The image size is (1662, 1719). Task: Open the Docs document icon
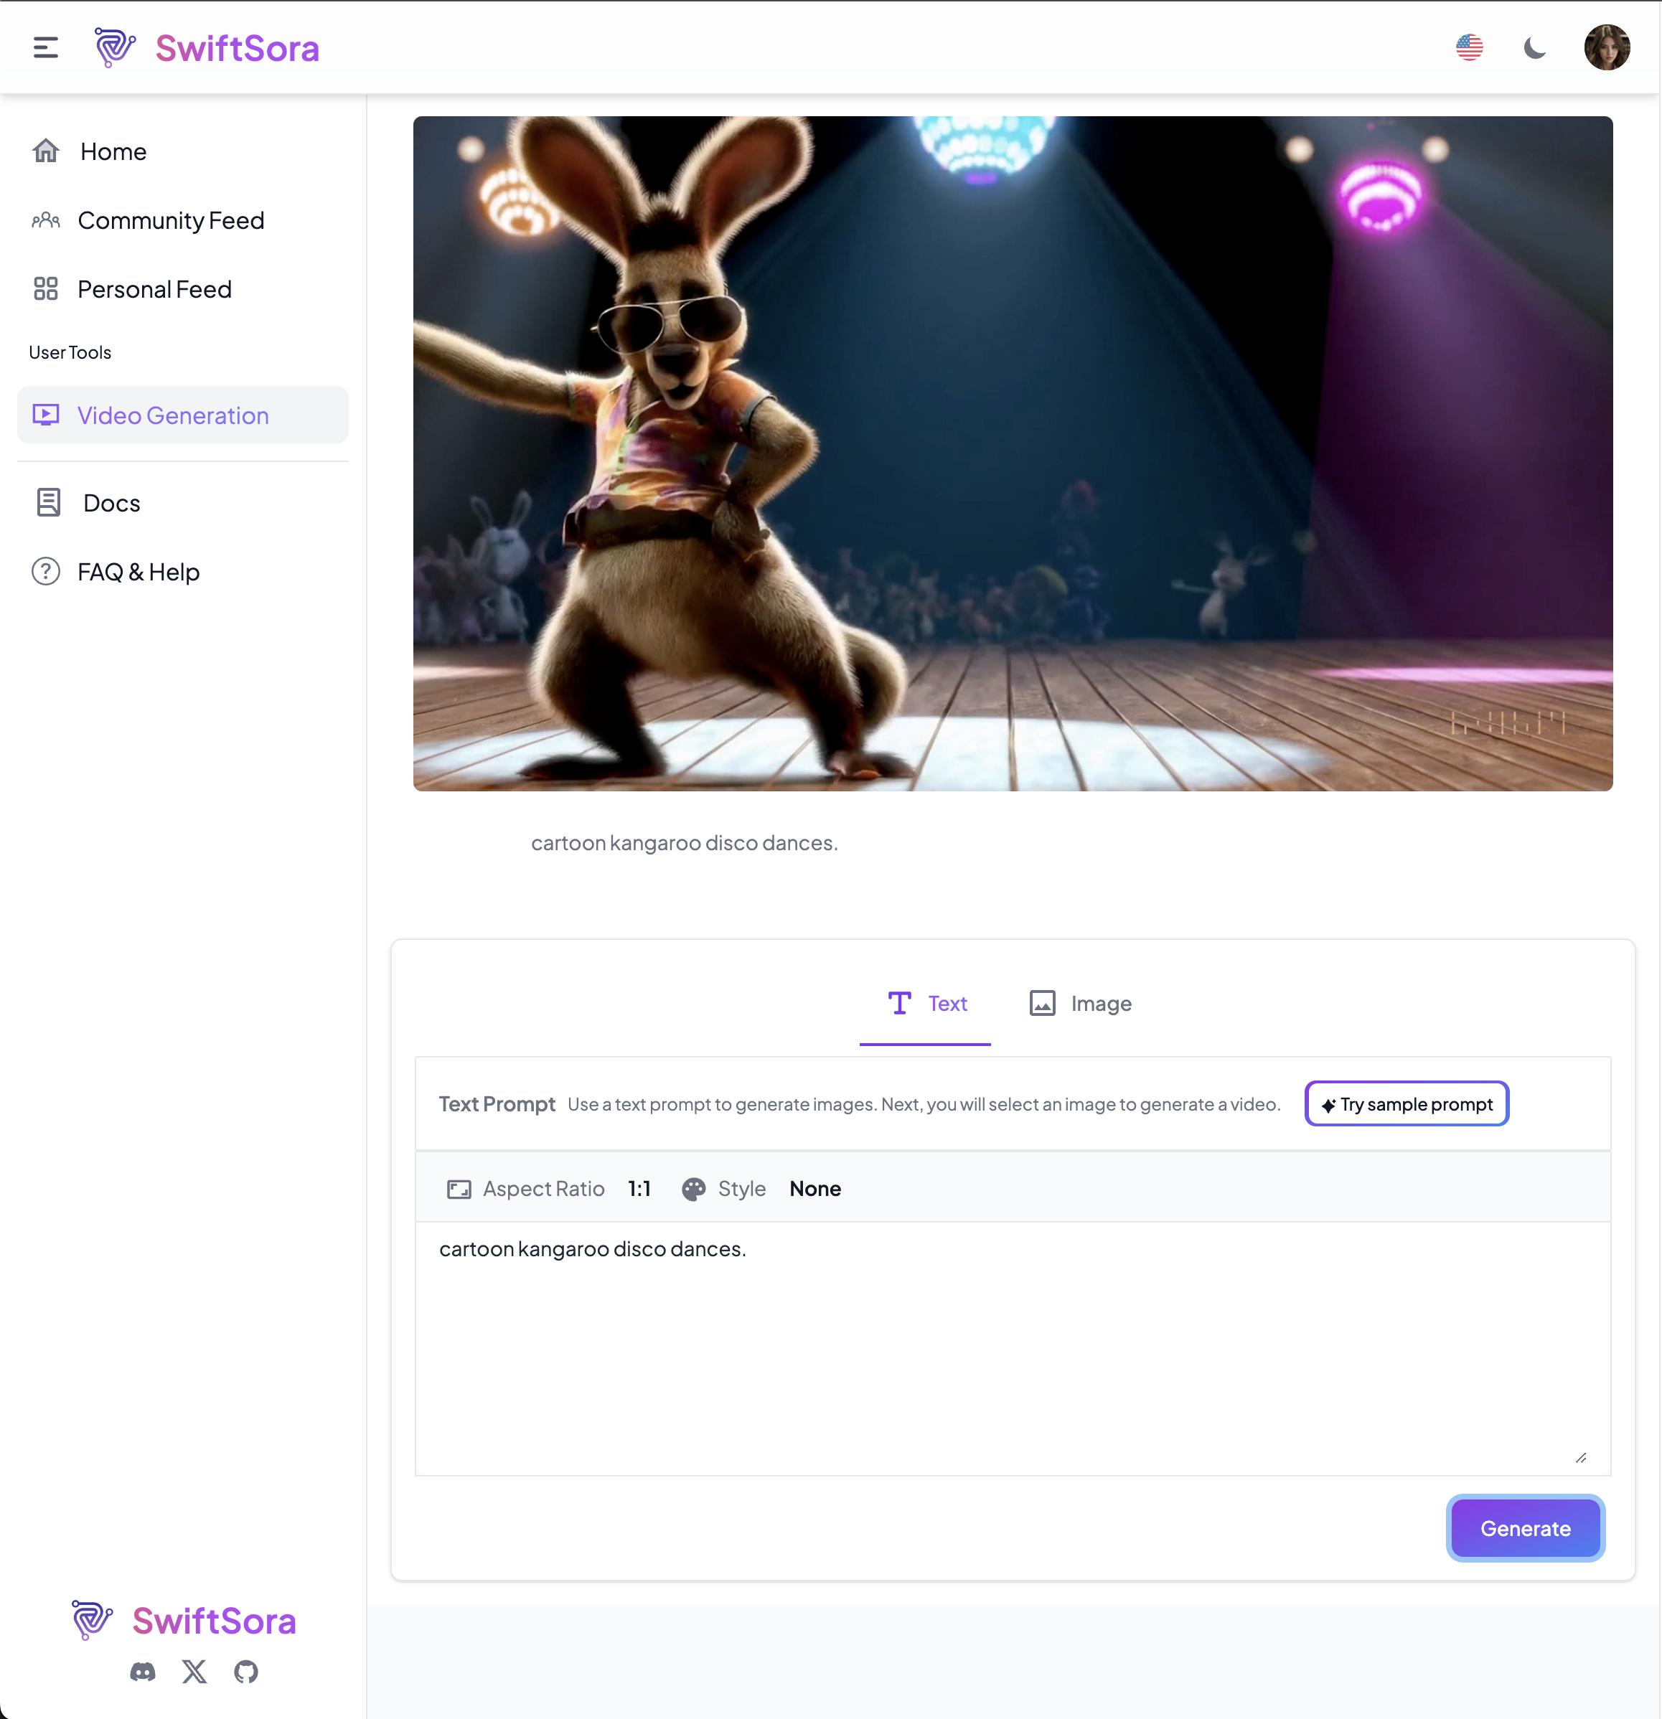[x=48, y=502]
